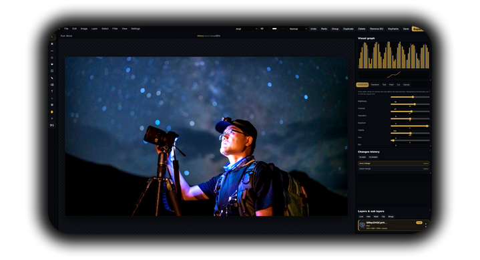Switch to the Paint tab

pyautogui.click(x=391, y=85)
